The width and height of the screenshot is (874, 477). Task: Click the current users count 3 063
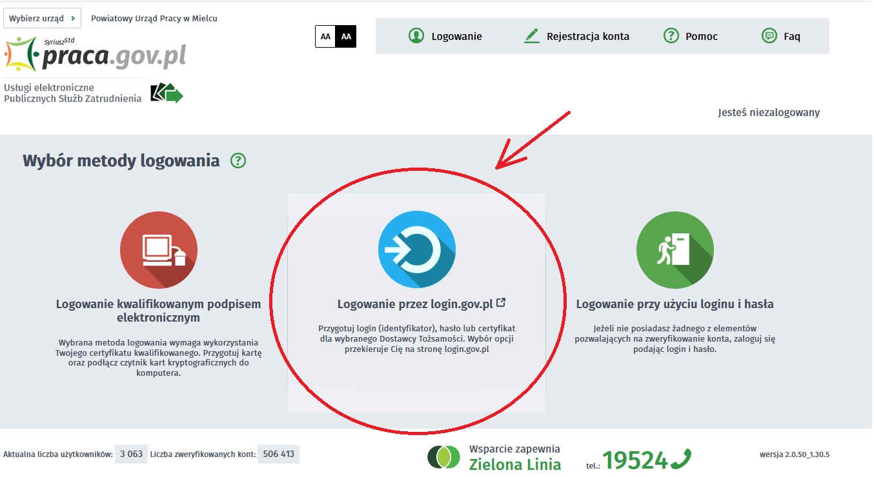pyautogui.click(x=131, y=454)
